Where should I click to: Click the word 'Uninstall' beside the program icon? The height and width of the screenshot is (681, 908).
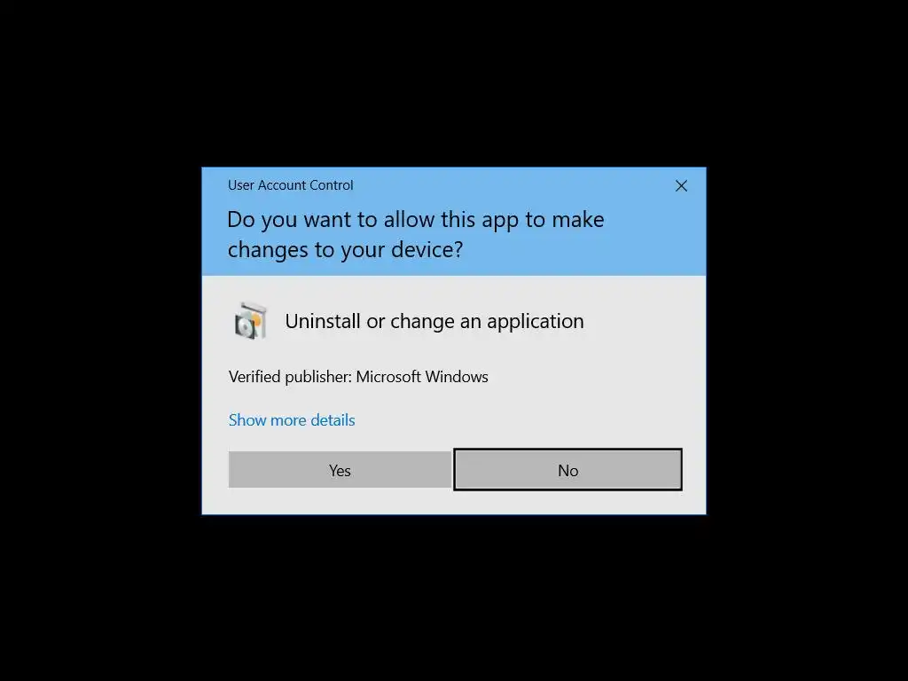point(323,321)
